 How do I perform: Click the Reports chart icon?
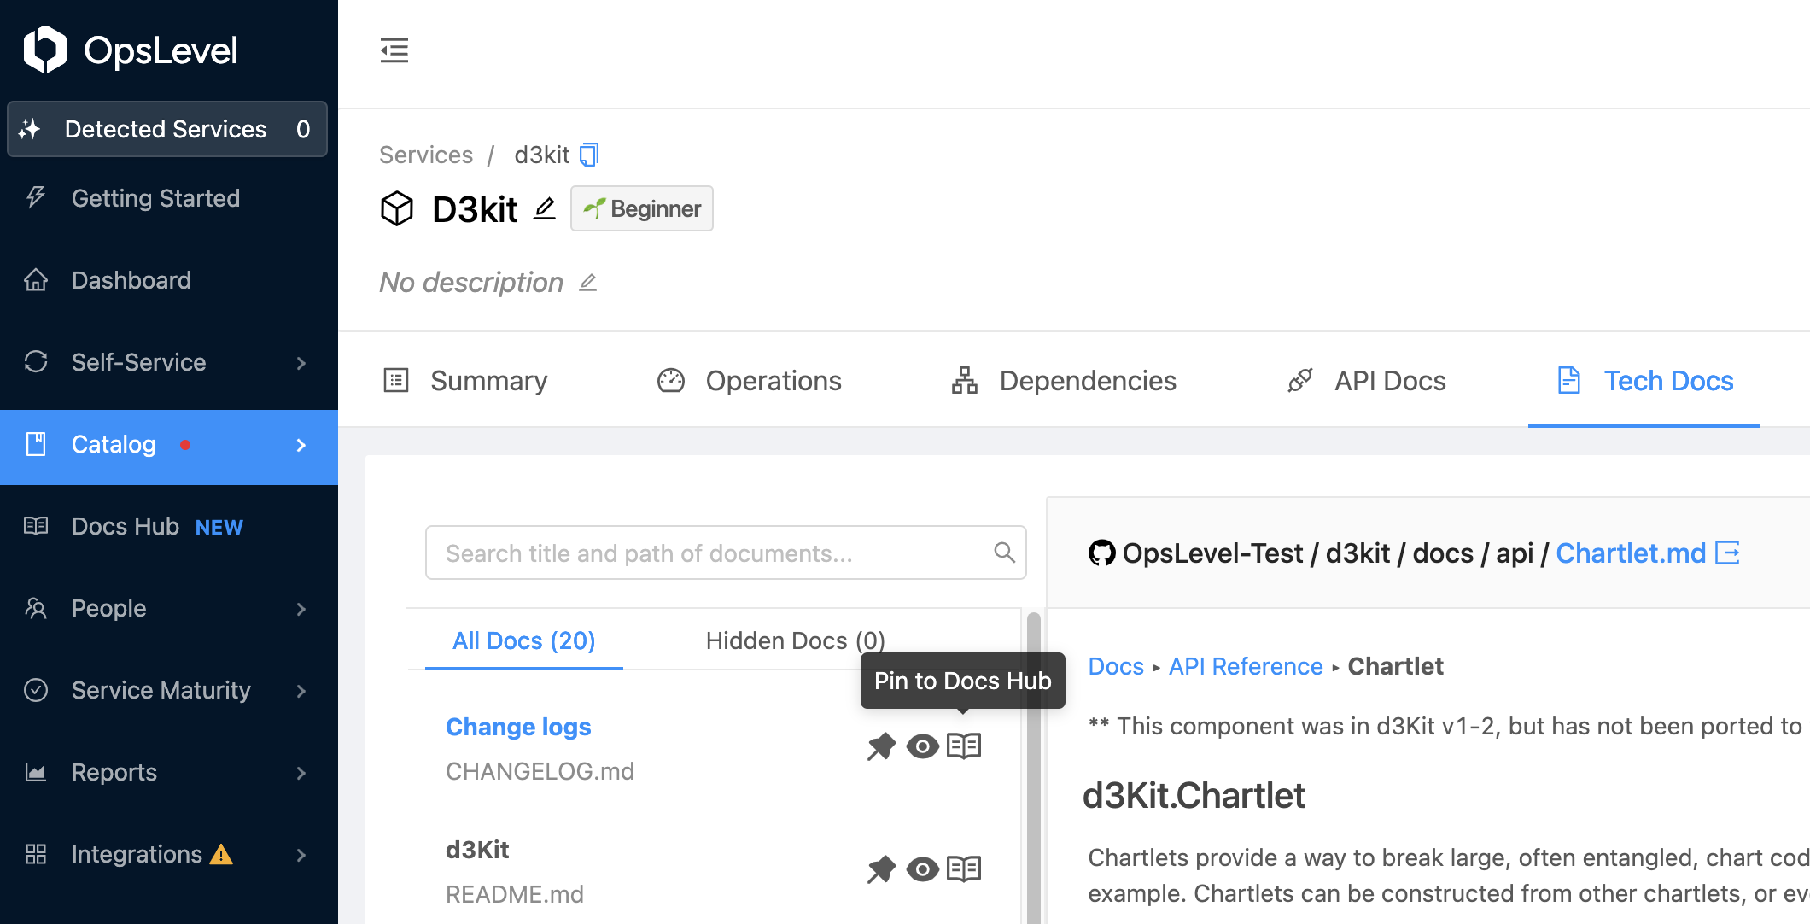(x=36, y=772)
